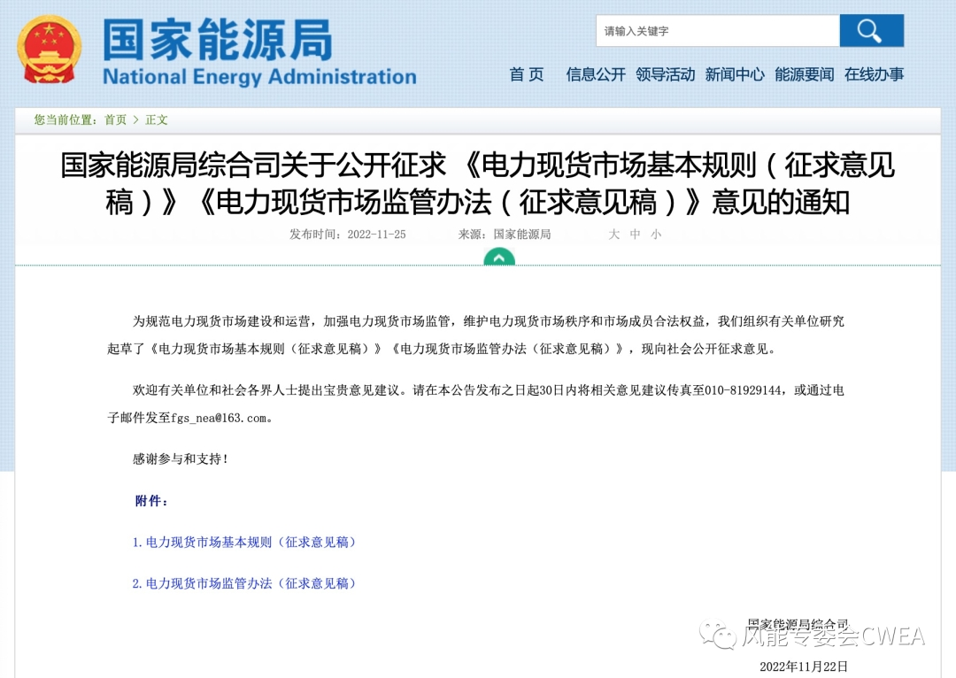Viewport: 956px width, 678px height.
Task: Click the blue magnifier search button
Action: click(x=871, y=31)
